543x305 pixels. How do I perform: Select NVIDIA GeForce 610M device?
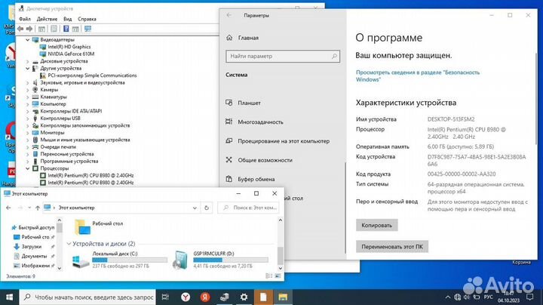(71, 54)
